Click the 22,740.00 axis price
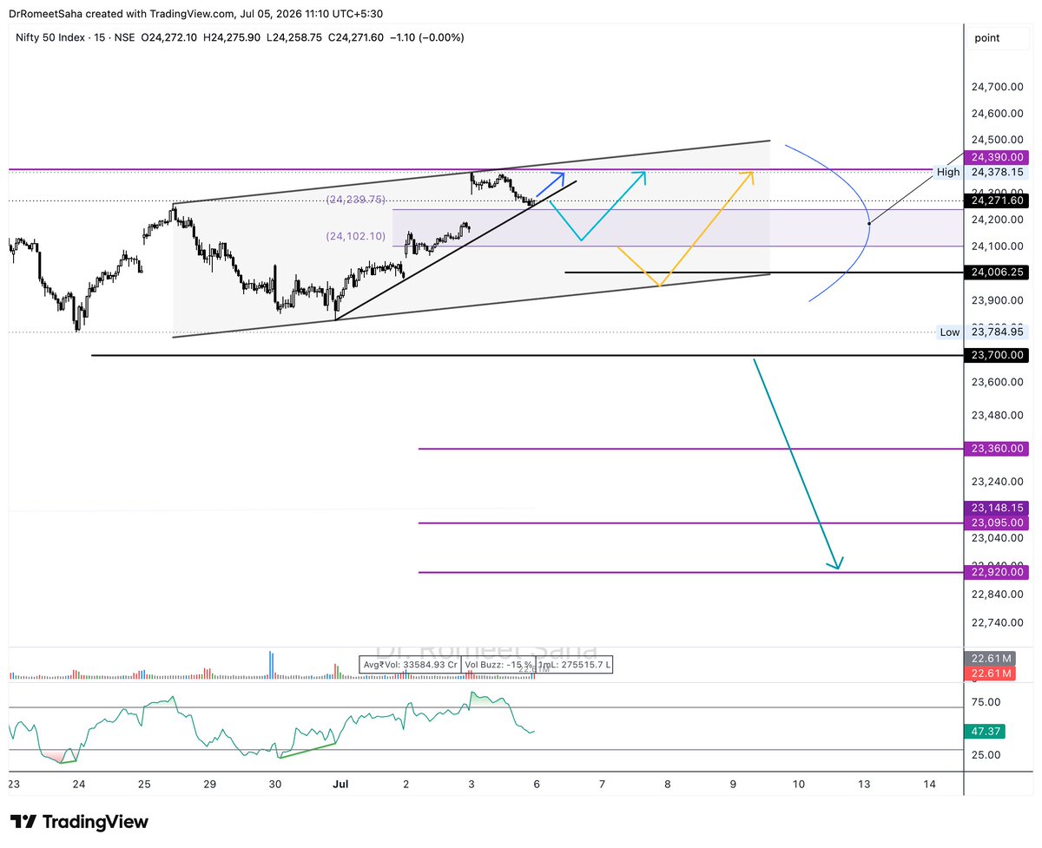 coord(997,622)
